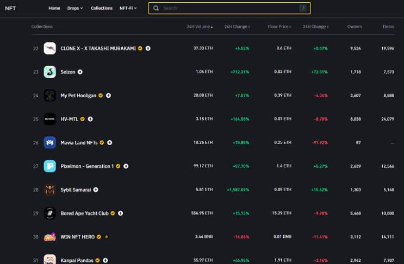
Task: Select +1,587.09% volume change value
Action: pyautogui.click(x=238, y=190)
